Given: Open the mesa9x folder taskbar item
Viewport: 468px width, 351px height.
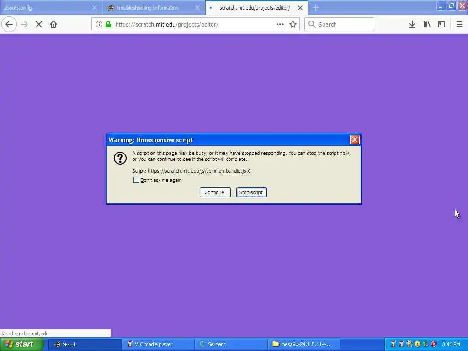Looking at the screenshot, I should [x=304, y=344].
